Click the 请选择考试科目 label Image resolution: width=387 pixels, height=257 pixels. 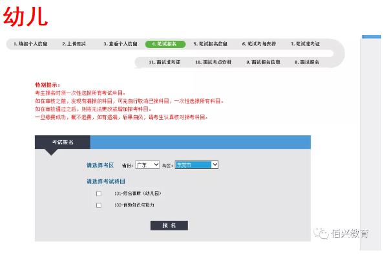(x=106, y=181)
